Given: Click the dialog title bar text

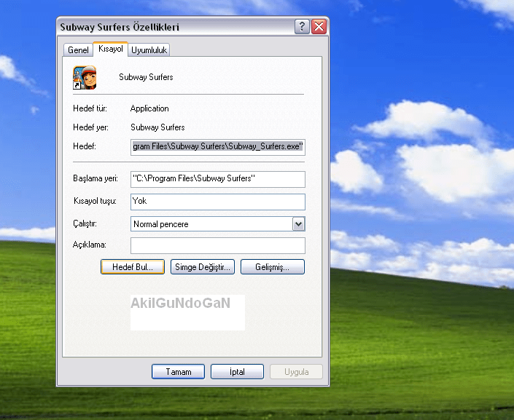Looking at the screenshot, I should click(x=120, y=28).
